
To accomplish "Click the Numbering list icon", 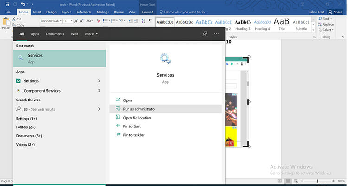I will (114, 20).
